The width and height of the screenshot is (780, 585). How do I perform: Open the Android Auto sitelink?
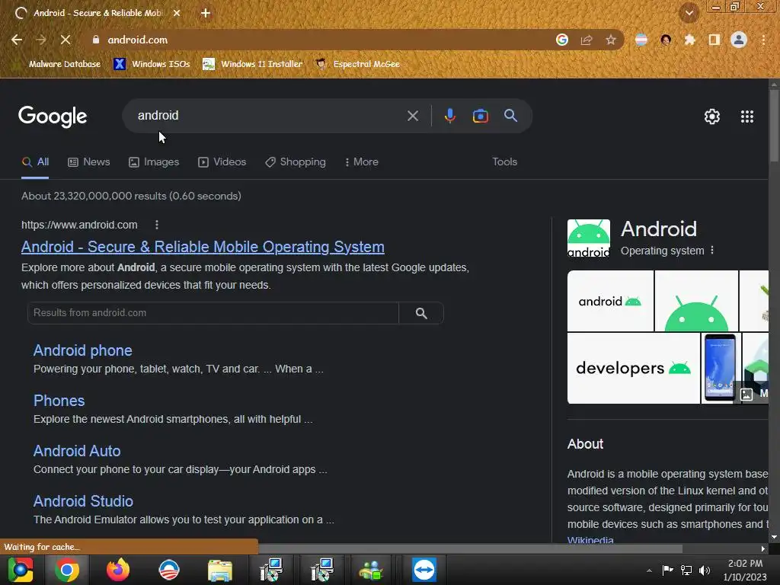[x=77, y=451]
